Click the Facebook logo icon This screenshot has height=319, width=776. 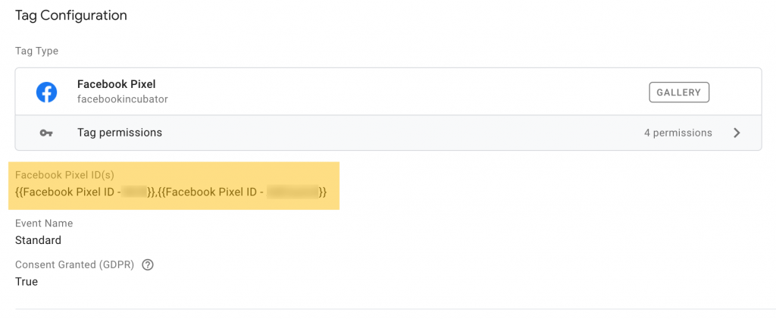coord(47,92)
